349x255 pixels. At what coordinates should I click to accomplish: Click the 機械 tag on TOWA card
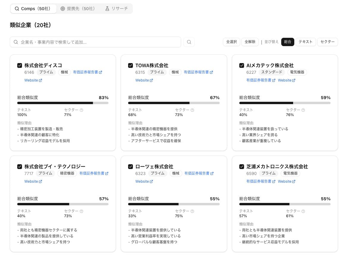pyautogui.click(x=175, y=72)
